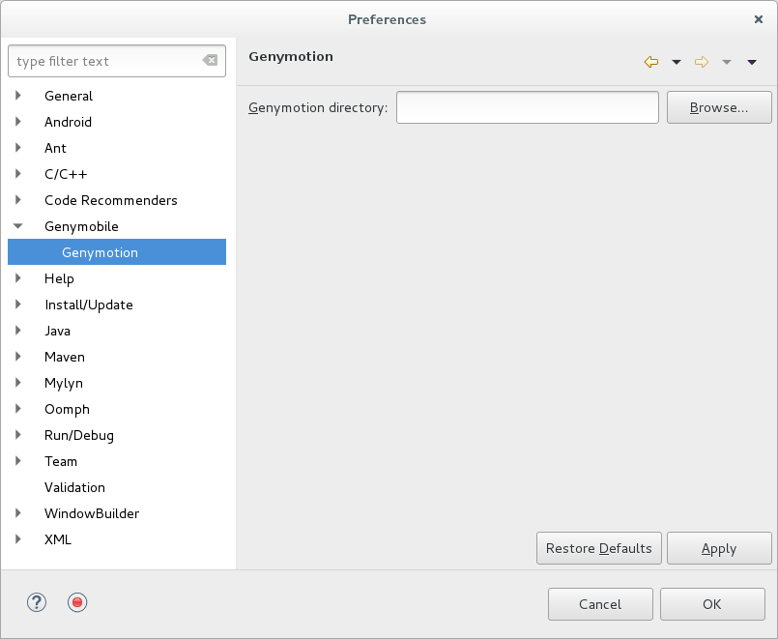Click the Genymotion directory label
Screen dimensions: 778x639
pyautogui.click(x=318, y=107)
